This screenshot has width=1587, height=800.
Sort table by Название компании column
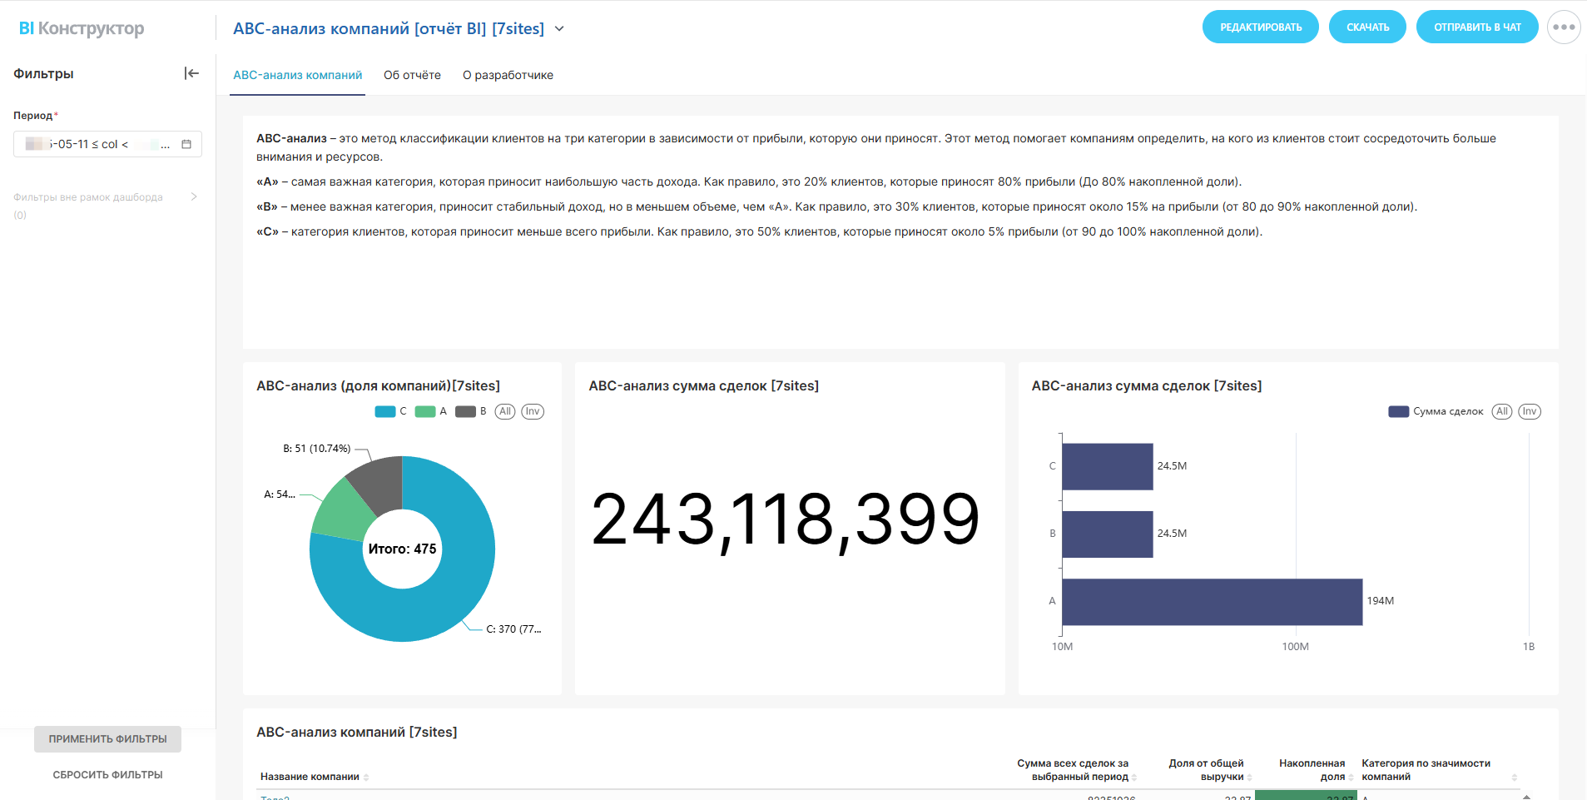(366, 778)
